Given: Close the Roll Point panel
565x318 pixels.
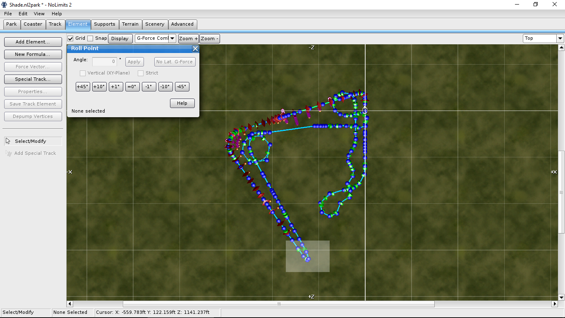Looking at the screenshot, I should coord(196,48).
